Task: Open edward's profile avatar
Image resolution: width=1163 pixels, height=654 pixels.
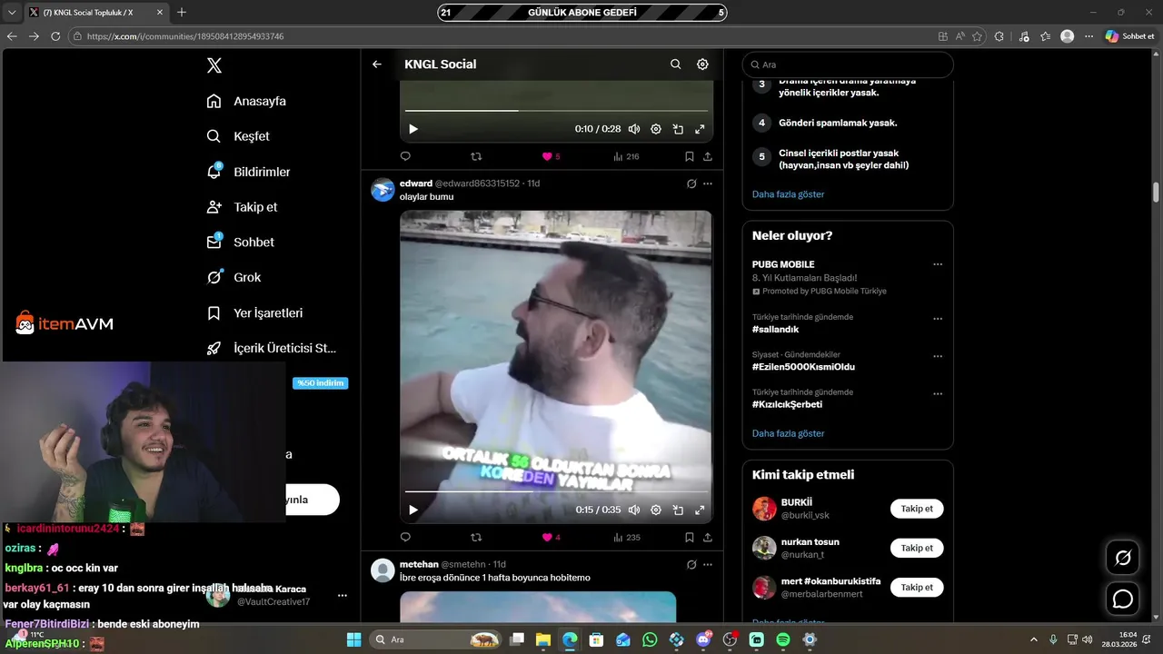Action: pos(383,190)
